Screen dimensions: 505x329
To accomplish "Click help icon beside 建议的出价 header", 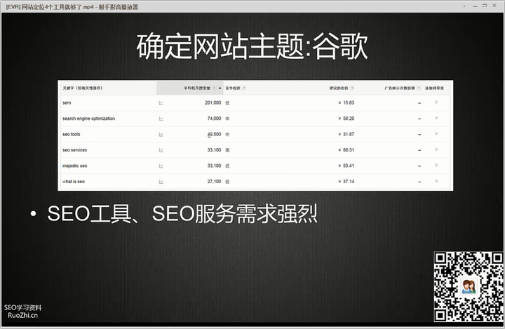I will [352, 88].
